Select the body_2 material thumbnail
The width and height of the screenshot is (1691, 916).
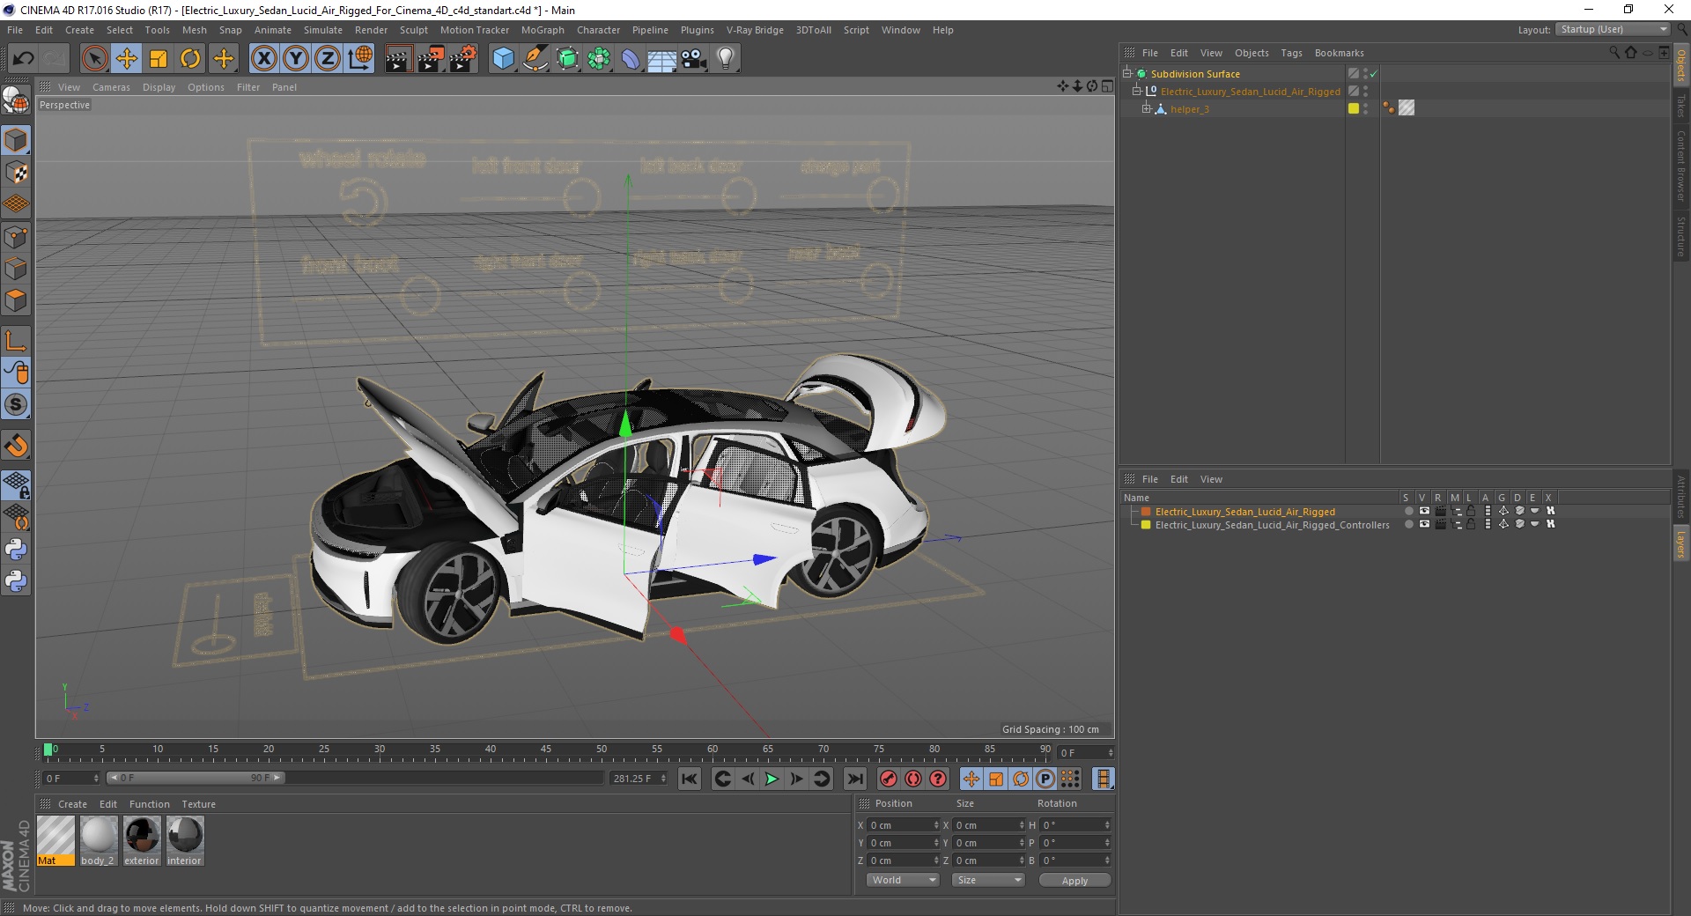point(98,840)
